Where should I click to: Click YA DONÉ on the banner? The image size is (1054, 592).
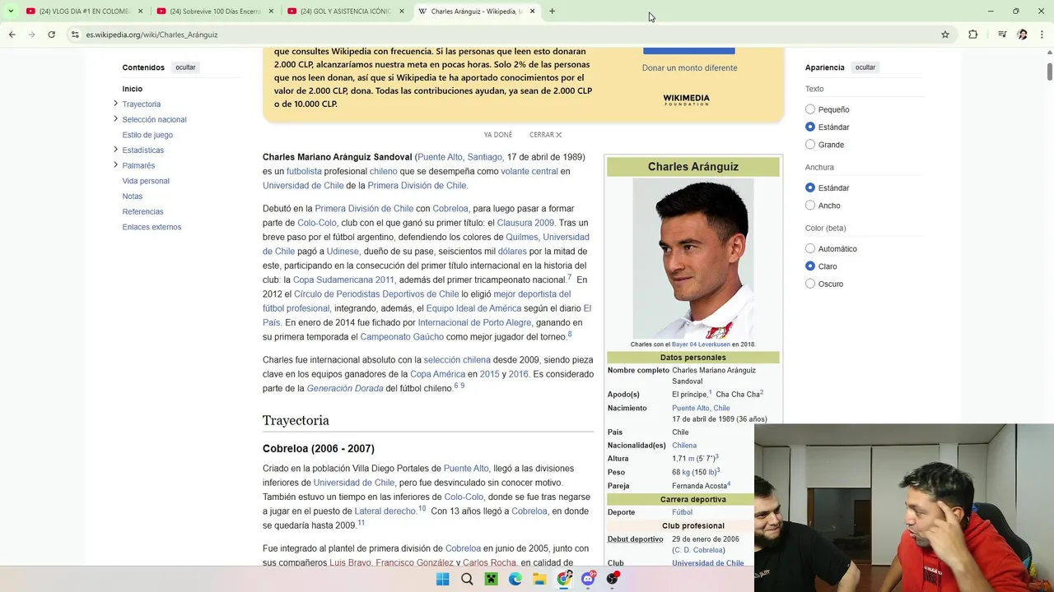[x=498, y=135]
